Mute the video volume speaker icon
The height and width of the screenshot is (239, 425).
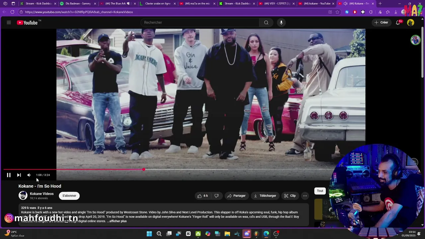(x=29, y=175)
